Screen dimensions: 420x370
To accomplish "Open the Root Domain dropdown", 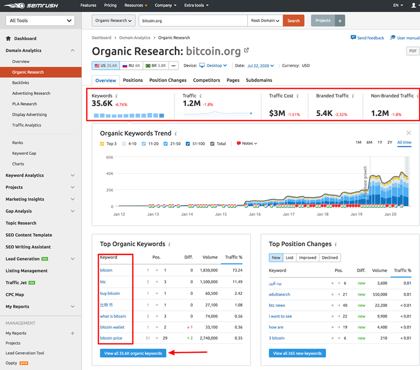I will point(265,20).
